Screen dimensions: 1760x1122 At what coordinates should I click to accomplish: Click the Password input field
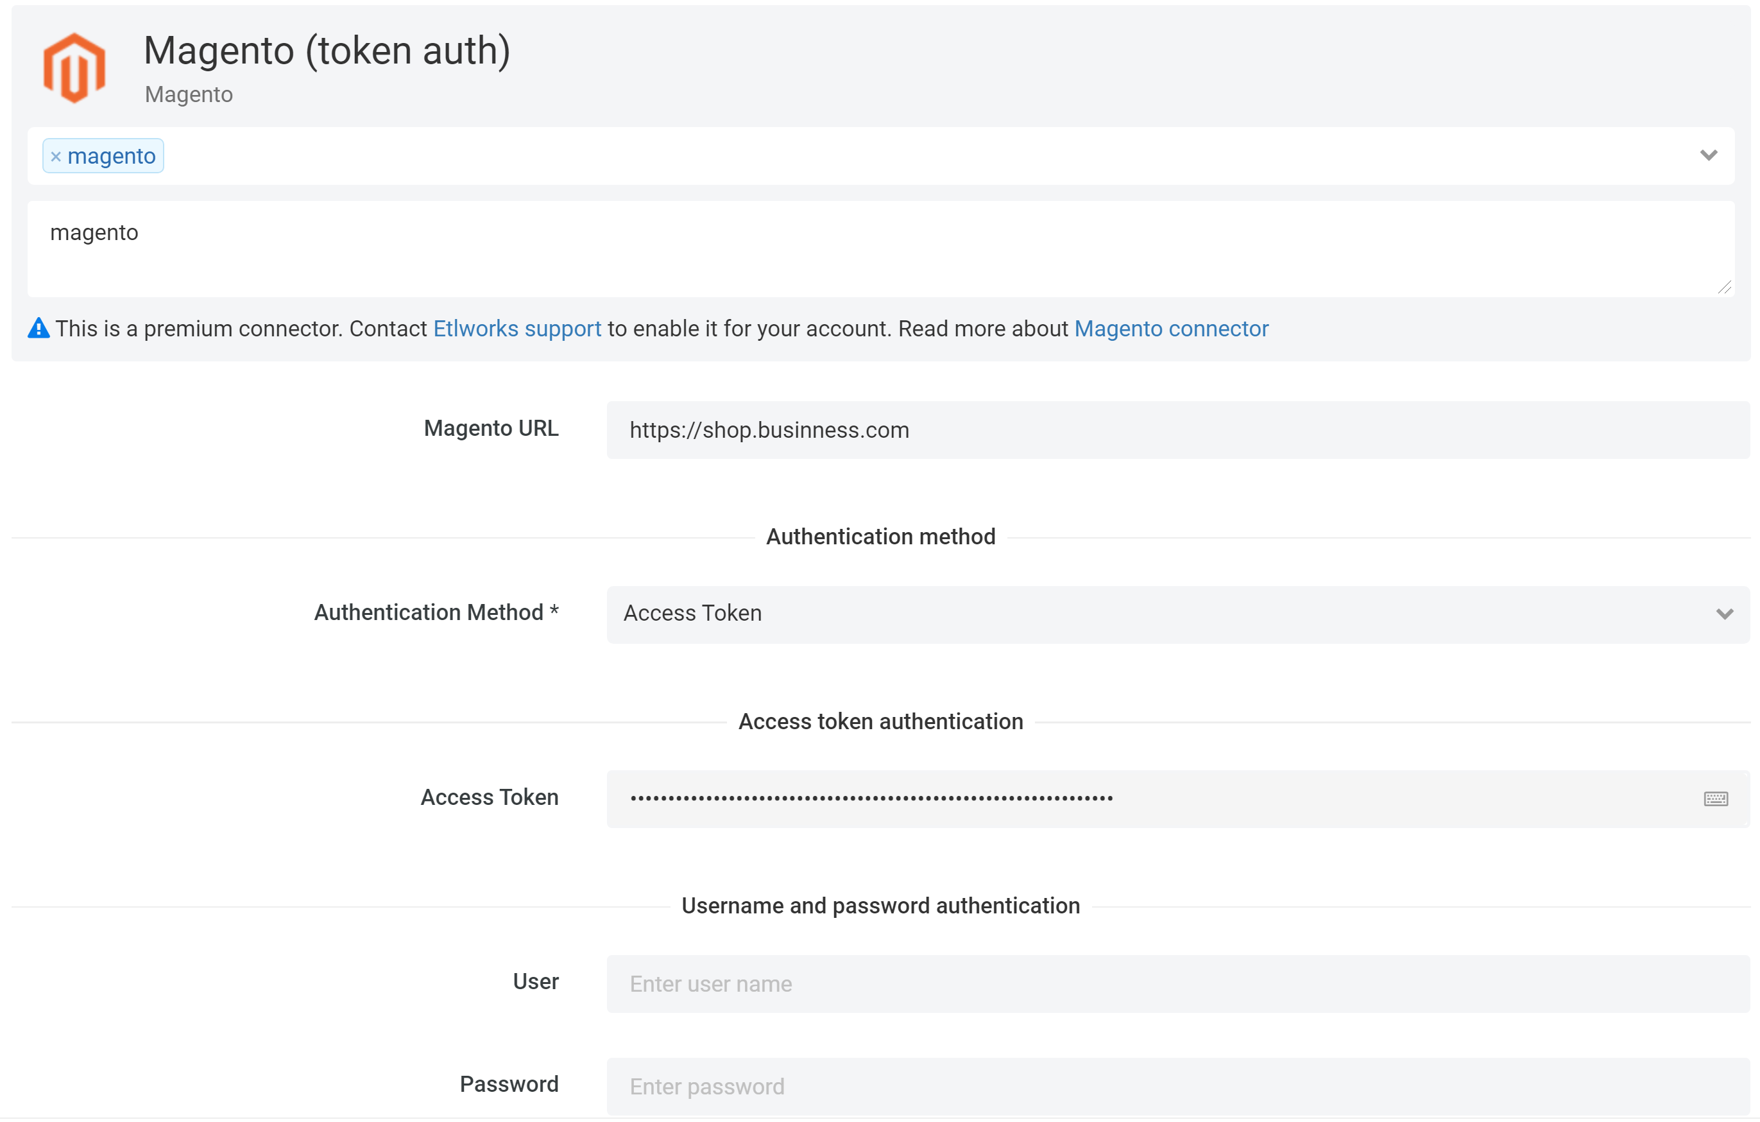coord(1177,1086)
